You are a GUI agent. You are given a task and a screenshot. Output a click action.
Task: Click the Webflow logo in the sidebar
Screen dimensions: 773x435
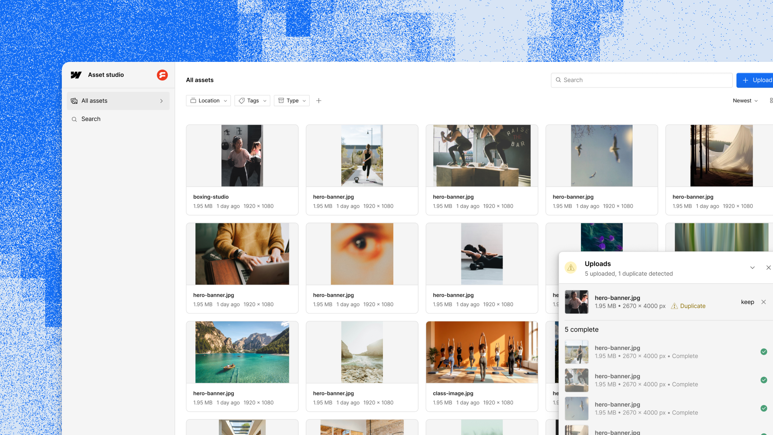click(x=76, y=75)
